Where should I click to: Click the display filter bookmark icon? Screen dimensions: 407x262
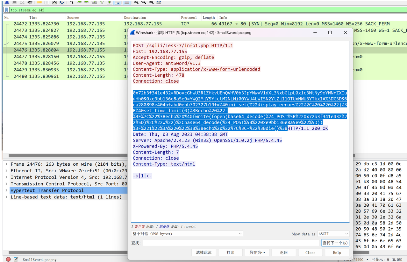point(6,10)
